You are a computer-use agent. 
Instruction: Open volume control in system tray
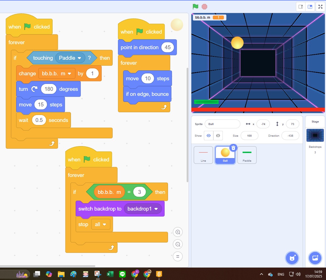tap(298, 274)
